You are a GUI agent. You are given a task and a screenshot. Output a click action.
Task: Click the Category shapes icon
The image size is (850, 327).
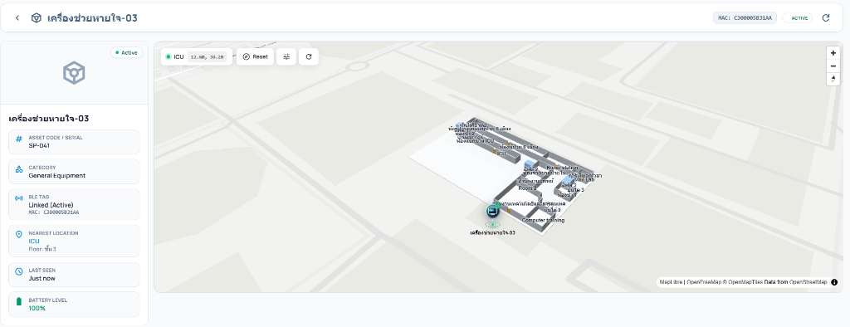[x=19, y=169]
